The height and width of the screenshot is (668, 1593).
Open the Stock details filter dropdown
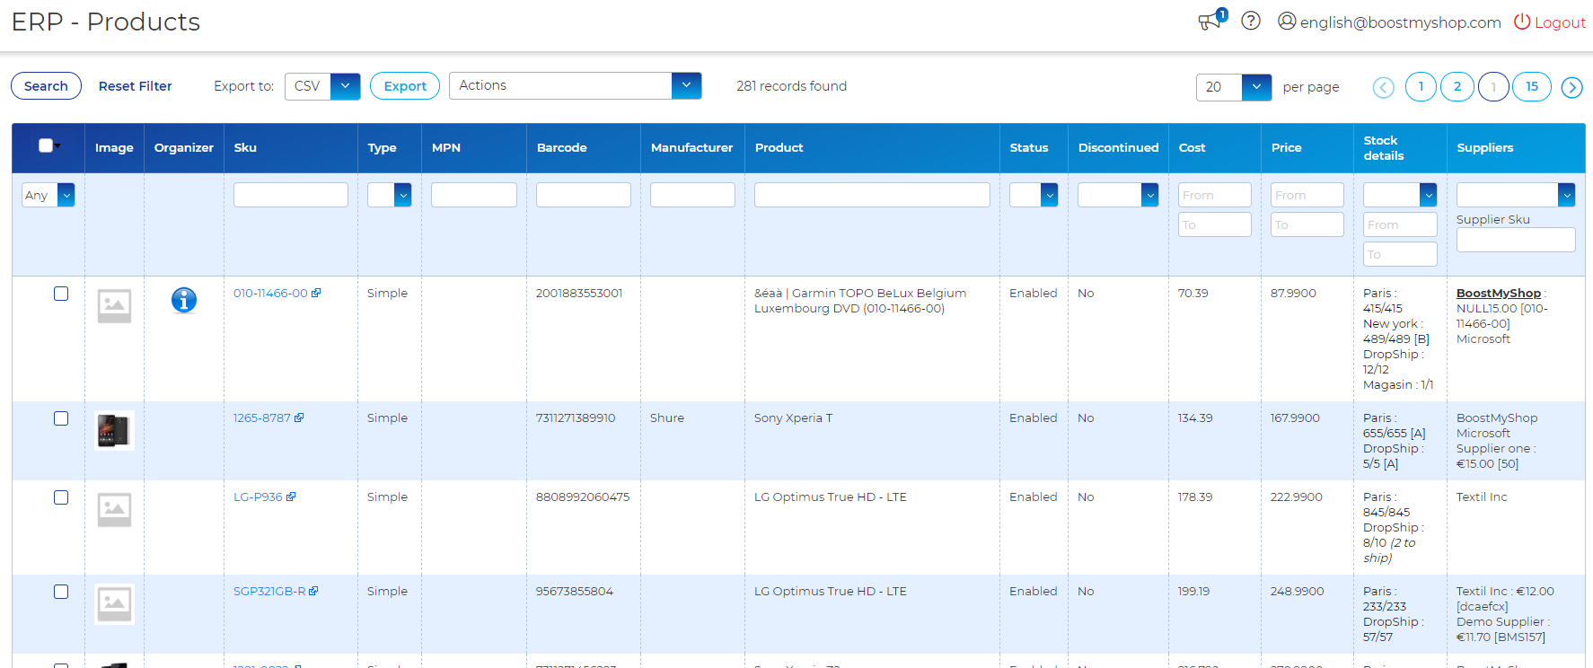tap(1400, 195)
